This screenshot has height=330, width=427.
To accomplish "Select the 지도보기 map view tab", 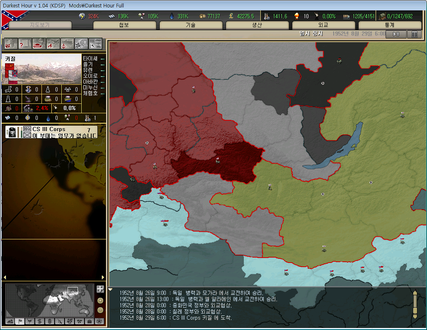I will 40,25.
